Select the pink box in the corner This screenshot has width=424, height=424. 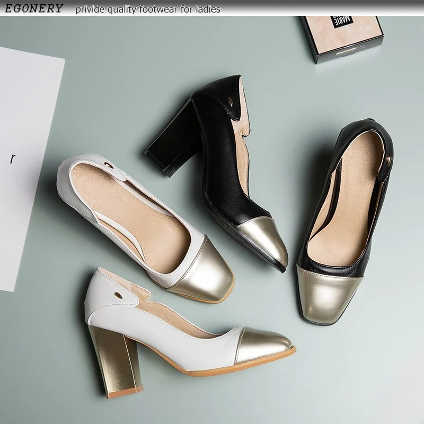(x=342, y=38)
